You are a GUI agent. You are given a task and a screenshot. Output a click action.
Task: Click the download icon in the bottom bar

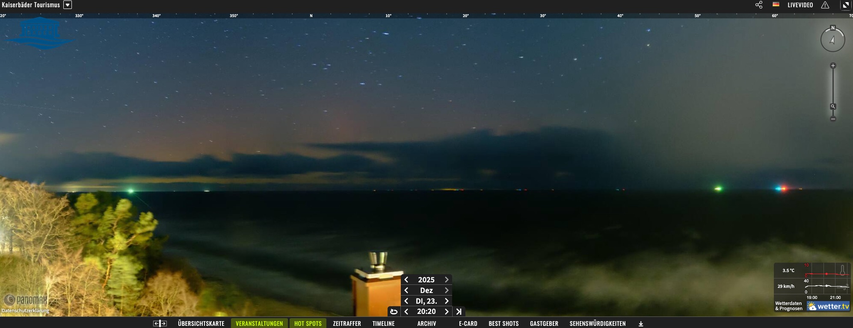[x=641, y=324]
